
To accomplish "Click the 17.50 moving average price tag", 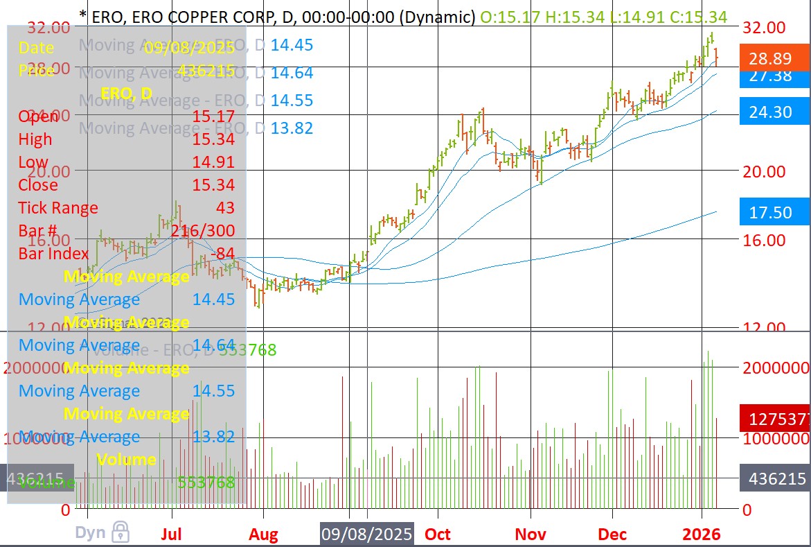I will pyautogui.click(x=774, y=212).
